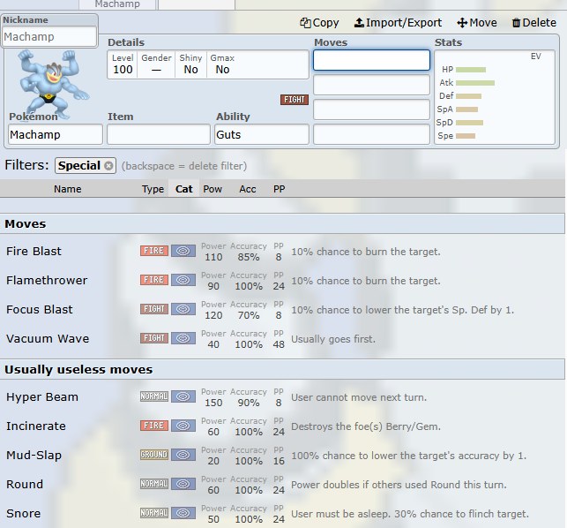Click the Ability field showing Guts
567x528 pixels.
click(262, 134)
